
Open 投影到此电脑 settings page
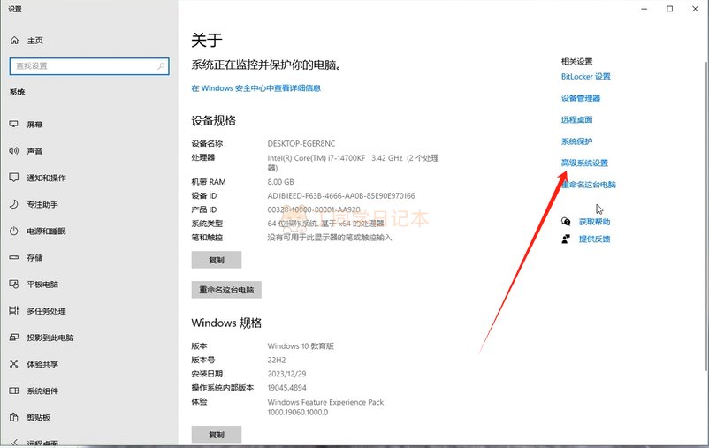[x=50, y=338]
